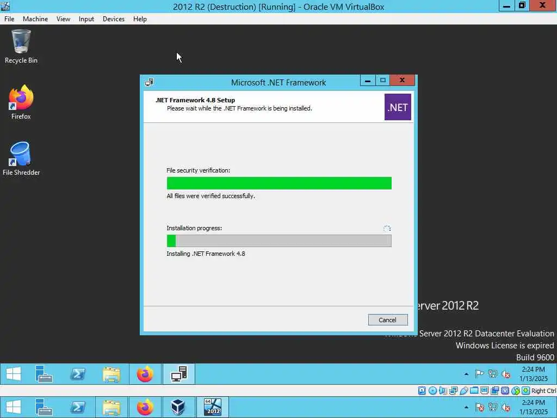557x418 pixels.
Task: Click the VirtualBox recording indicator
Action: 494,391
